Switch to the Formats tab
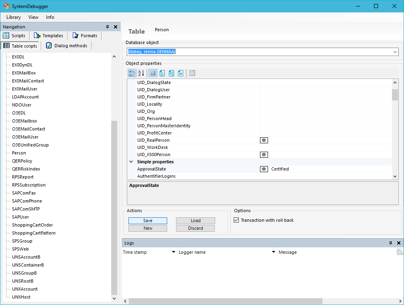The image size is (404, 305). 84,36
